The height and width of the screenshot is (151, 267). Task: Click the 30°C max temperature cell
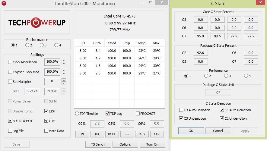pos(157,66)
